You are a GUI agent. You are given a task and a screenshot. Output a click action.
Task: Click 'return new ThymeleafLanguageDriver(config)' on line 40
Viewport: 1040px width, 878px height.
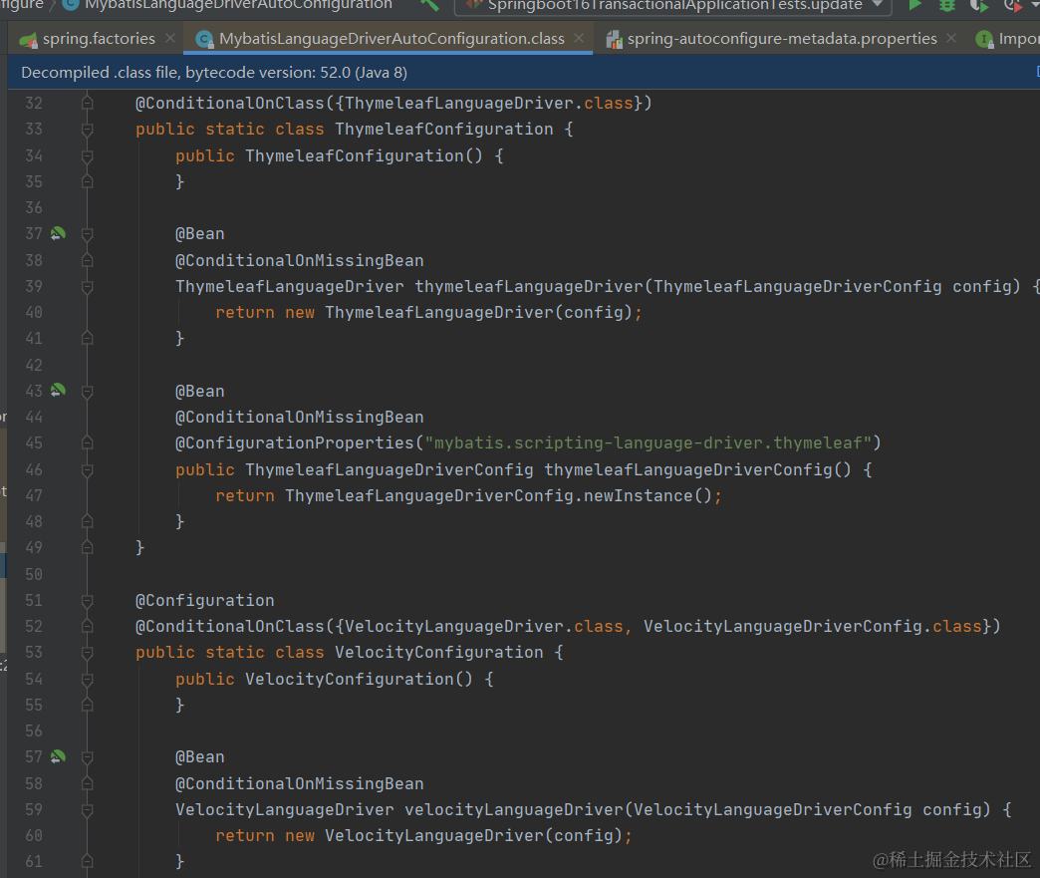428,312
